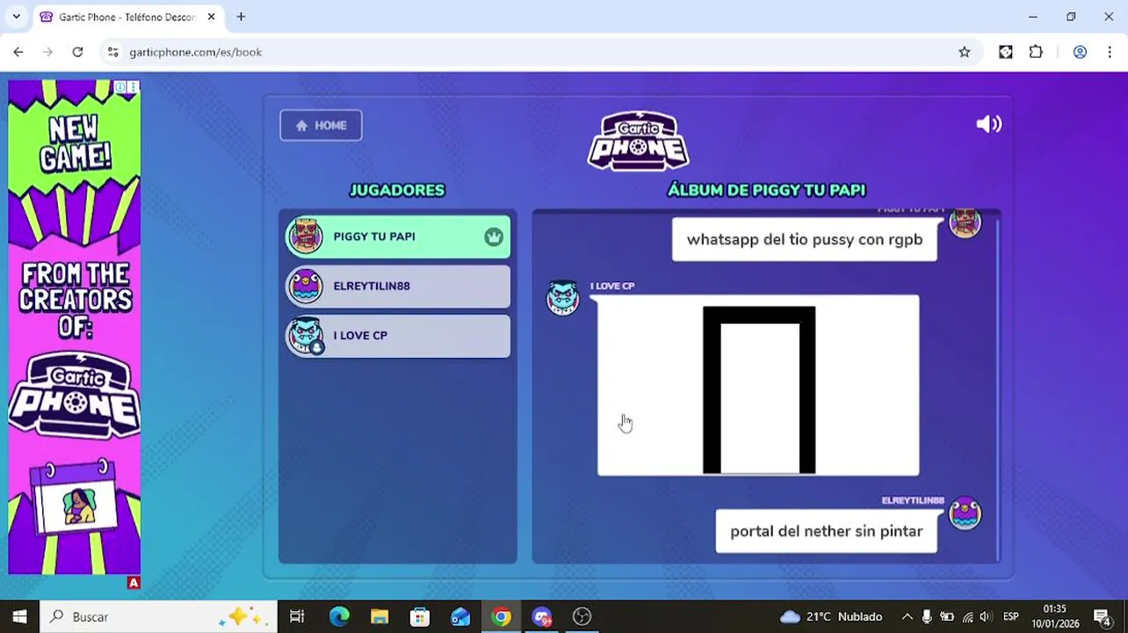Click the 'ÁLBUM DE PIGGY TU PAPI' heading
This screenshot has width=1128, height=633.
766,190
